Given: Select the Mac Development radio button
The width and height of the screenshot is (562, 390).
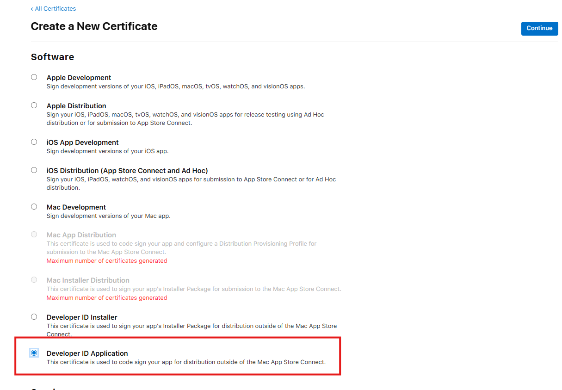Looking at the screenshot, I should coord(34,207).
